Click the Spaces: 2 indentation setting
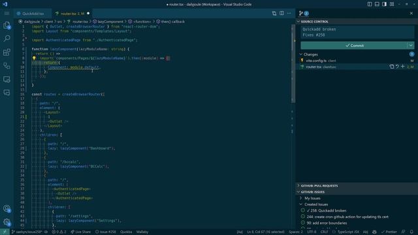Image resolution: width=418 pixels, height=235 pixels. [296, 232]
